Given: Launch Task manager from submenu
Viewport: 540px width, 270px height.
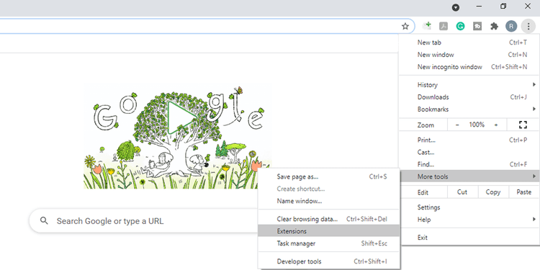Looking at the screenshot, I should pyautogui.click(x=329, y=243).
